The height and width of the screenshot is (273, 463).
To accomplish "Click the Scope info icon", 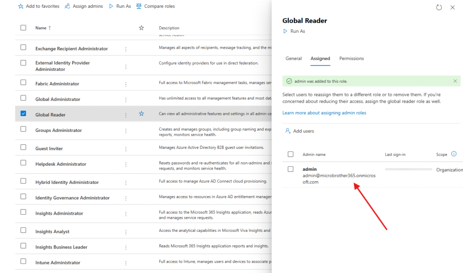I will point(454,154).
